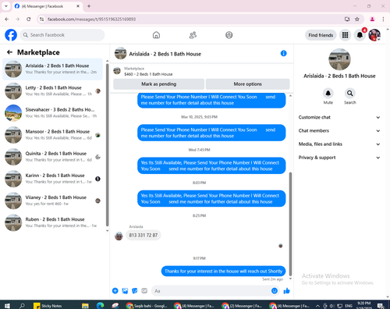Choose a GIF icon
This screenshot has height=309, width=390.
(144, 291)
